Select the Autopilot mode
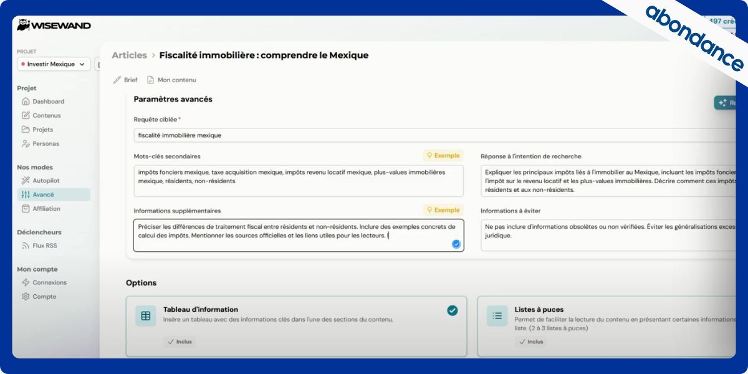The image size is (748, 374). pos(46,181)
